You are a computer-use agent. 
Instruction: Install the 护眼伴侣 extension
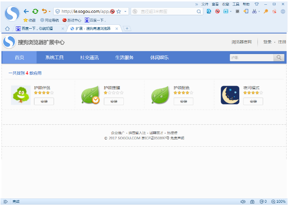[44, 101]
